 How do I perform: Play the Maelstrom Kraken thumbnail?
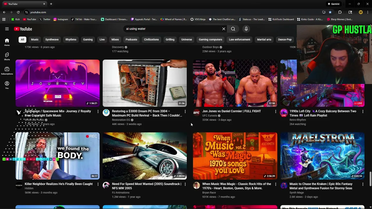coord(322,156)
